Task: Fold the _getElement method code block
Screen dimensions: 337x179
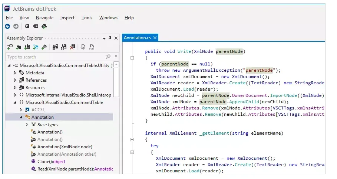Action: 132,139
